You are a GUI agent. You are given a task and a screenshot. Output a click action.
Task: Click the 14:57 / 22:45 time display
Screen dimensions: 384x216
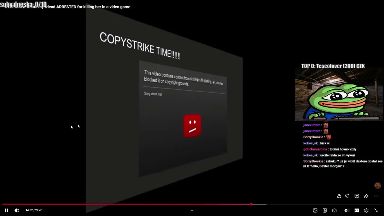pos(34,210)
